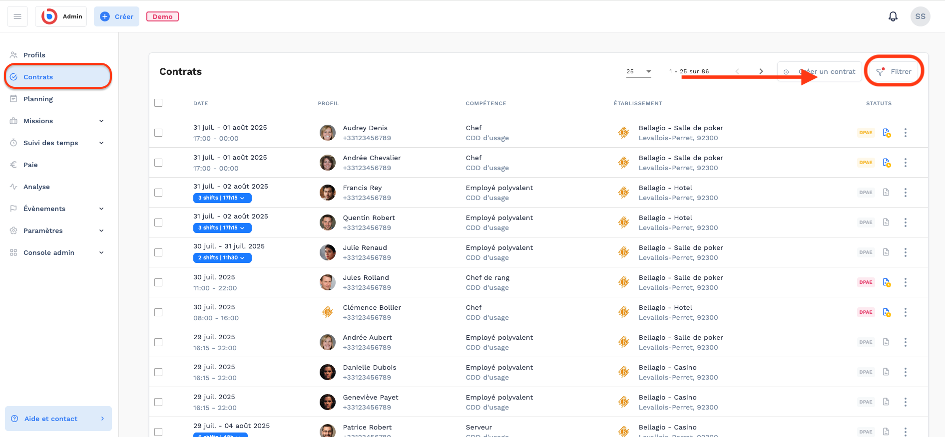Select Julie Renaud contract checkbox
945x437 pixels.
(158, 252)
